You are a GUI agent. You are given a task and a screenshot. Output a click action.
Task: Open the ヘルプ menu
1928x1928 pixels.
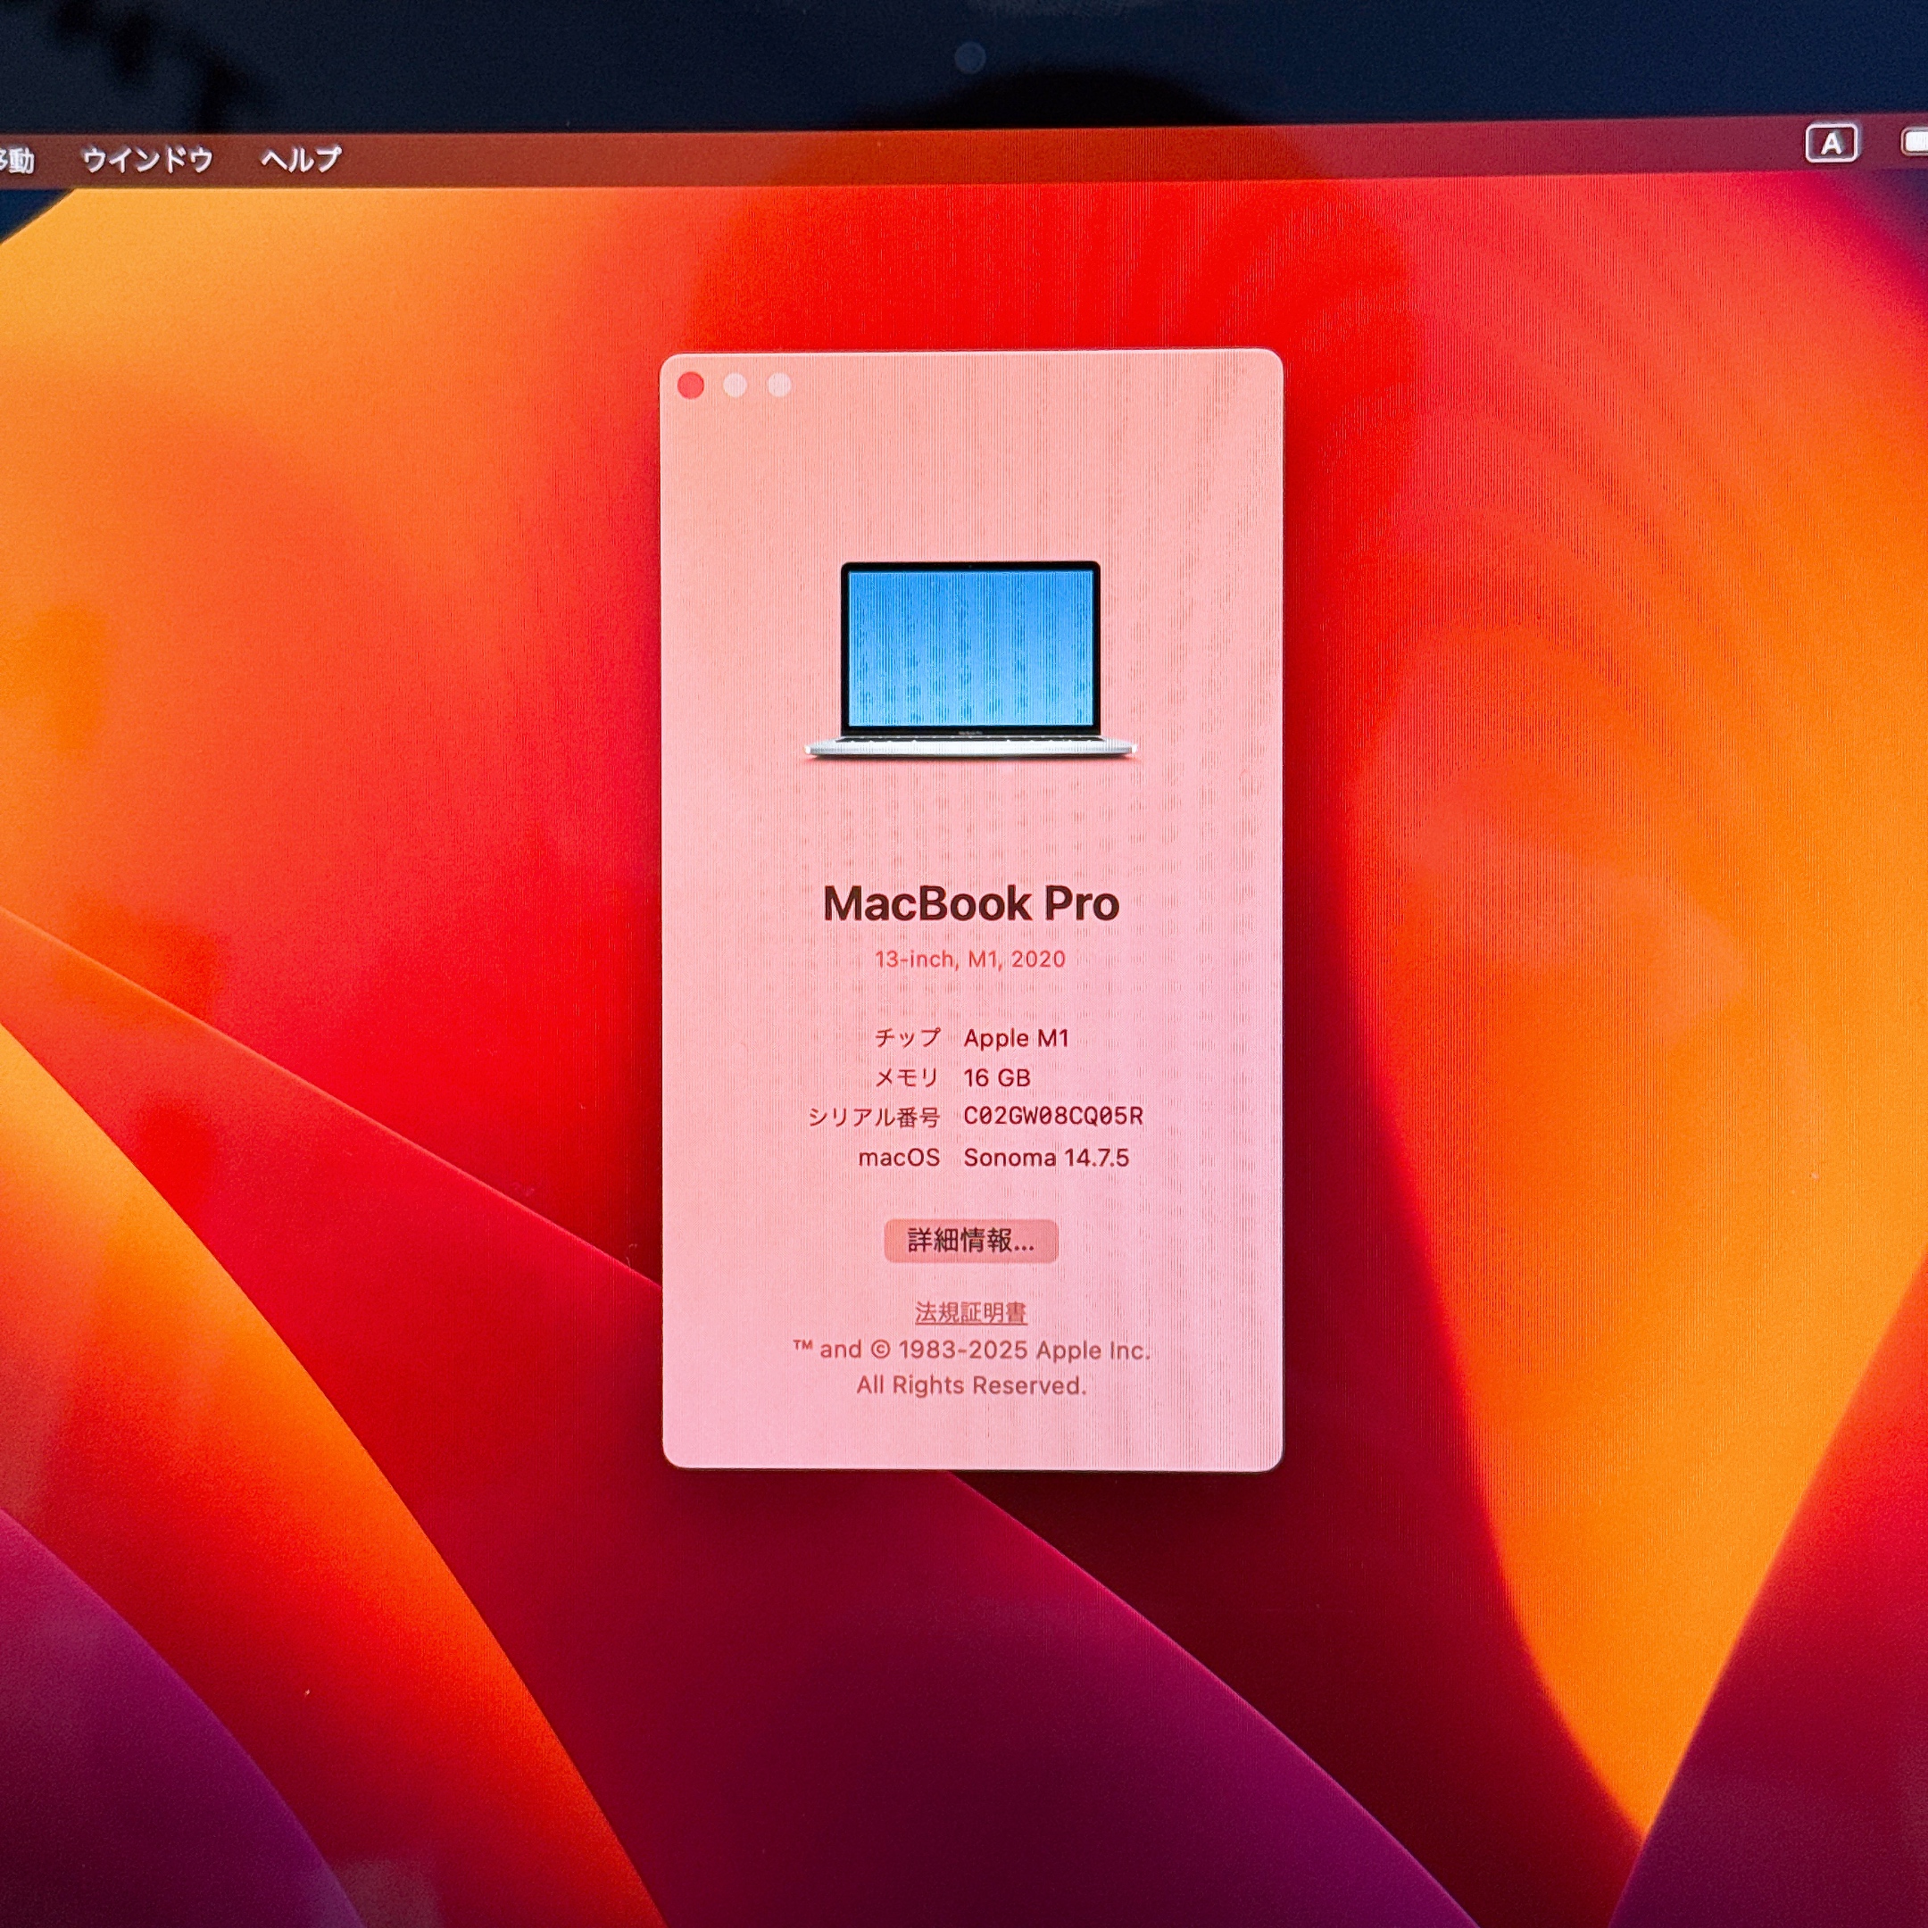[x=301, y=160]
